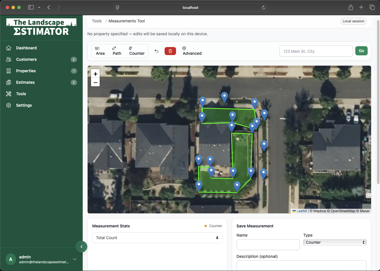Zoom out of the map
The height and width of the screenshot is (271, 380).
95,82
